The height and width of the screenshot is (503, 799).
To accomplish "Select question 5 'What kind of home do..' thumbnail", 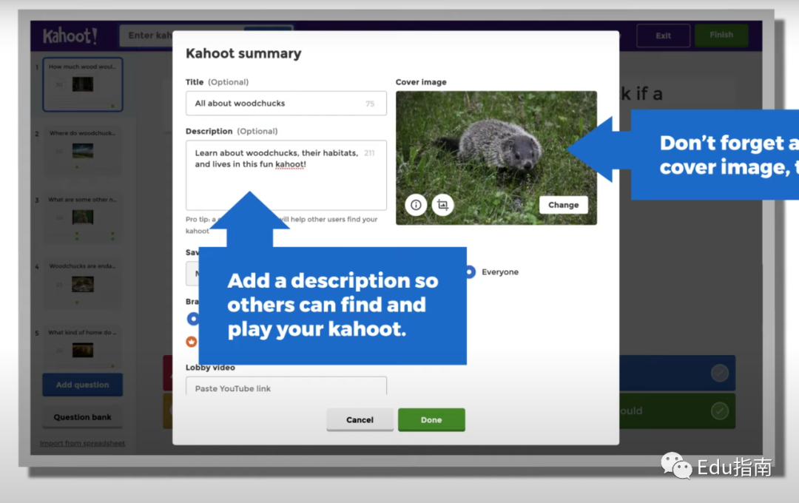I will (x=83, y=350).
